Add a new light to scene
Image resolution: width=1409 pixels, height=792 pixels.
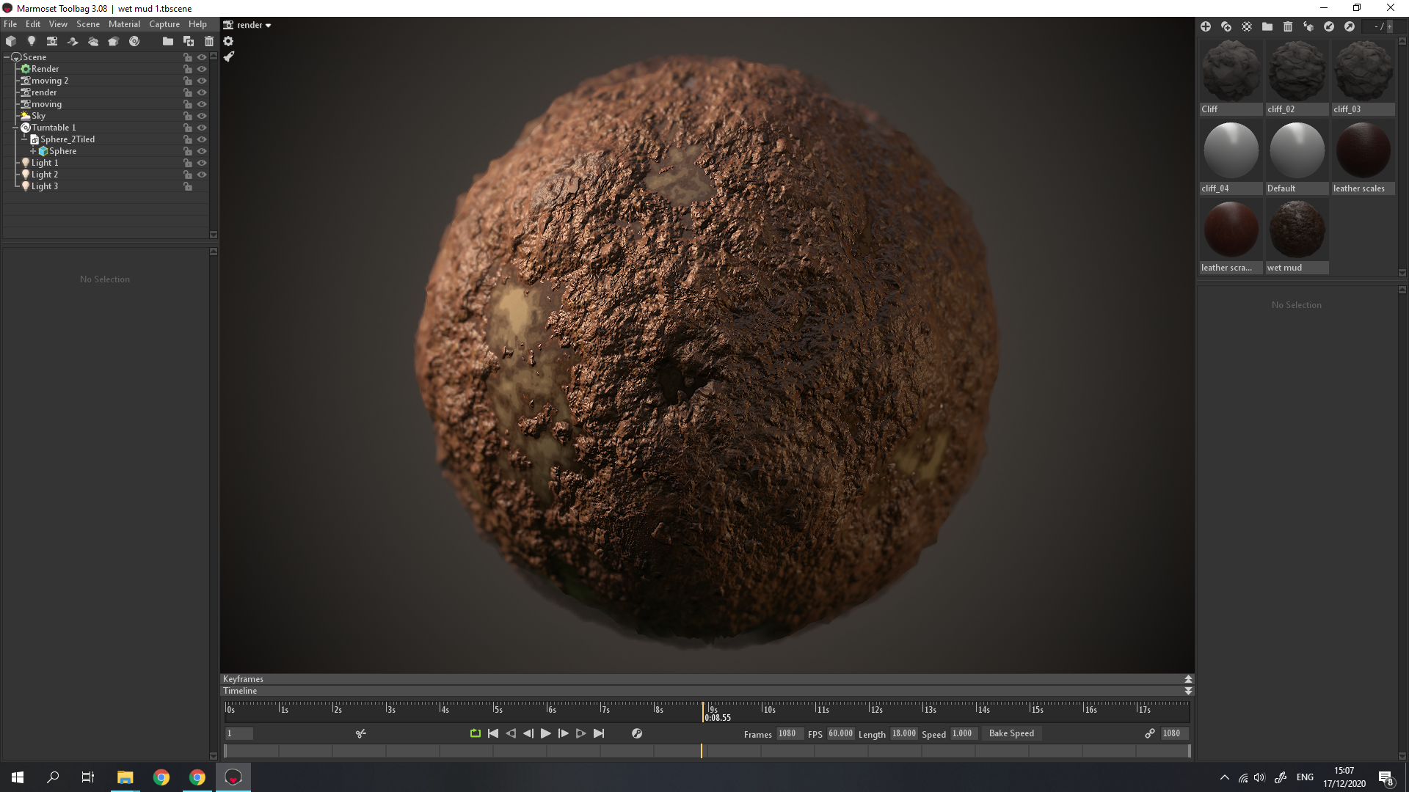[x=32, y=41]
